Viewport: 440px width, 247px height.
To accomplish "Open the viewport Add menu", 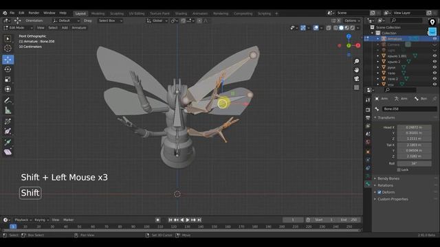I will point(65,27).
